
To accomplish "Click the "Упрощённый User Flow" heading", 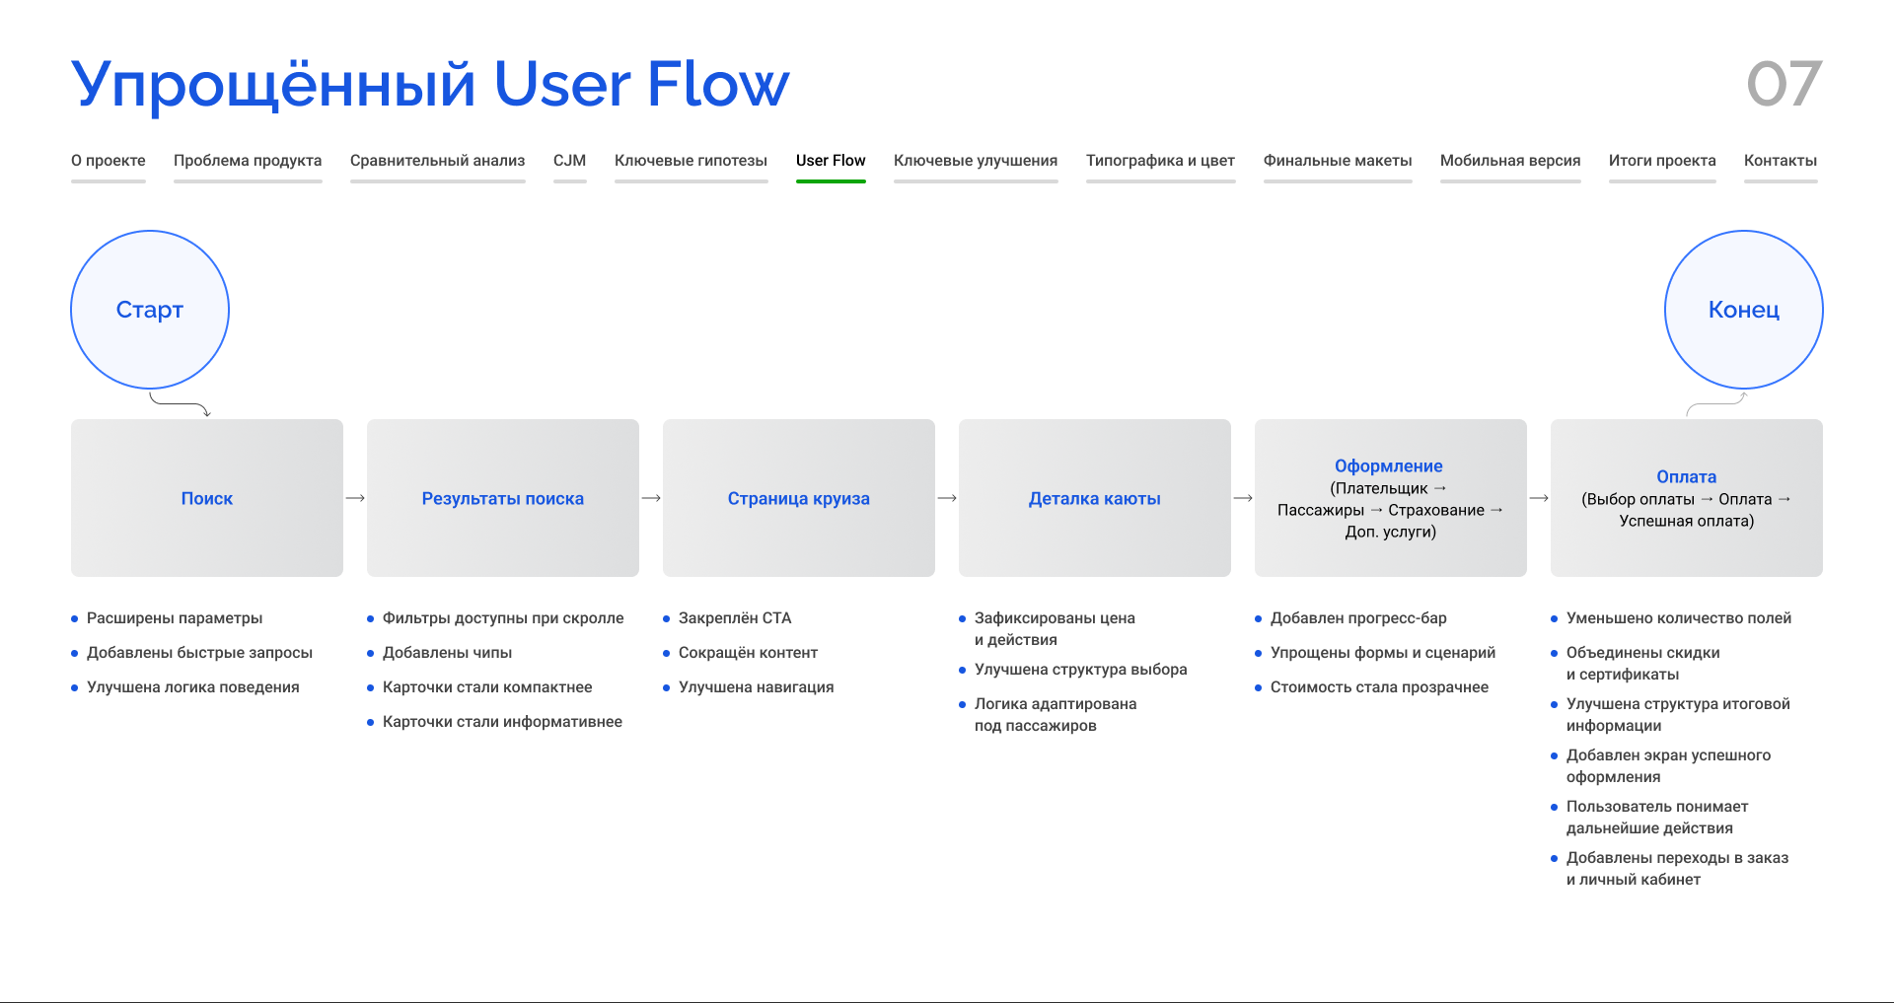I will [x=430, y=85].
